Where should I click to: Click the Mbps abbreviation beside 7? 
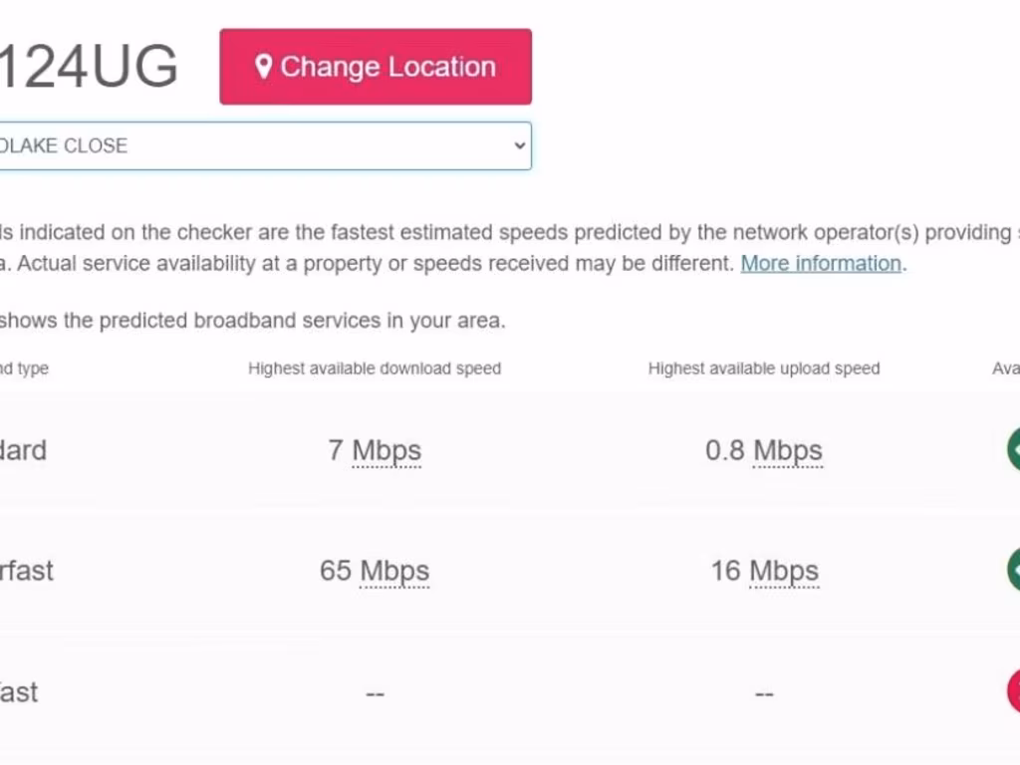click(x=386, y=450)
